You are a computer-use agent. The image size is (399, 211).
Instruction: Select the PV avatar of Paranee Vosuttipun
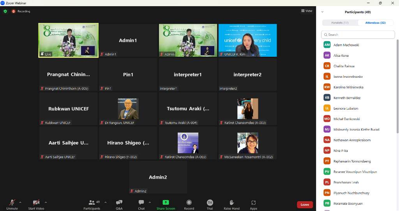pyautogui.click(x=327, y=172)
